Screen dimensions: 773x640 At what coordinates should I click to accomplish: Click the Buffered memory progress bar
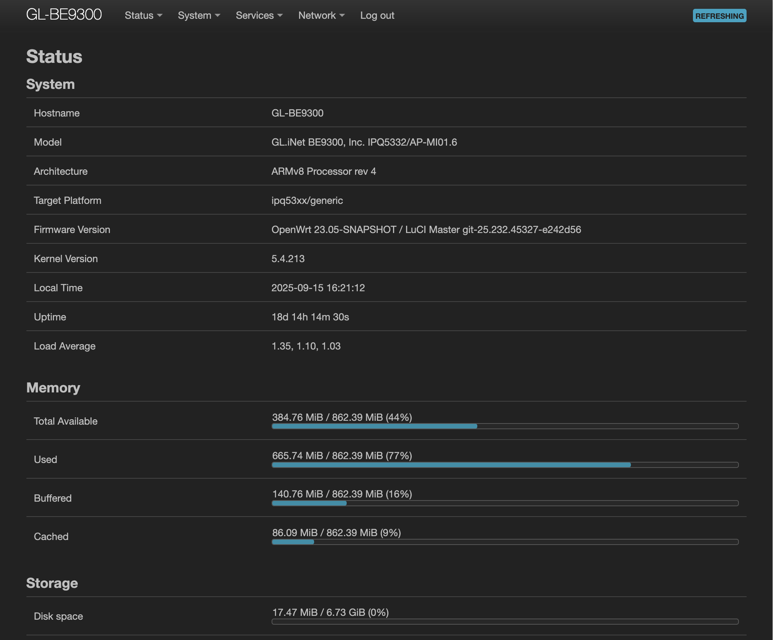[504, 503]
